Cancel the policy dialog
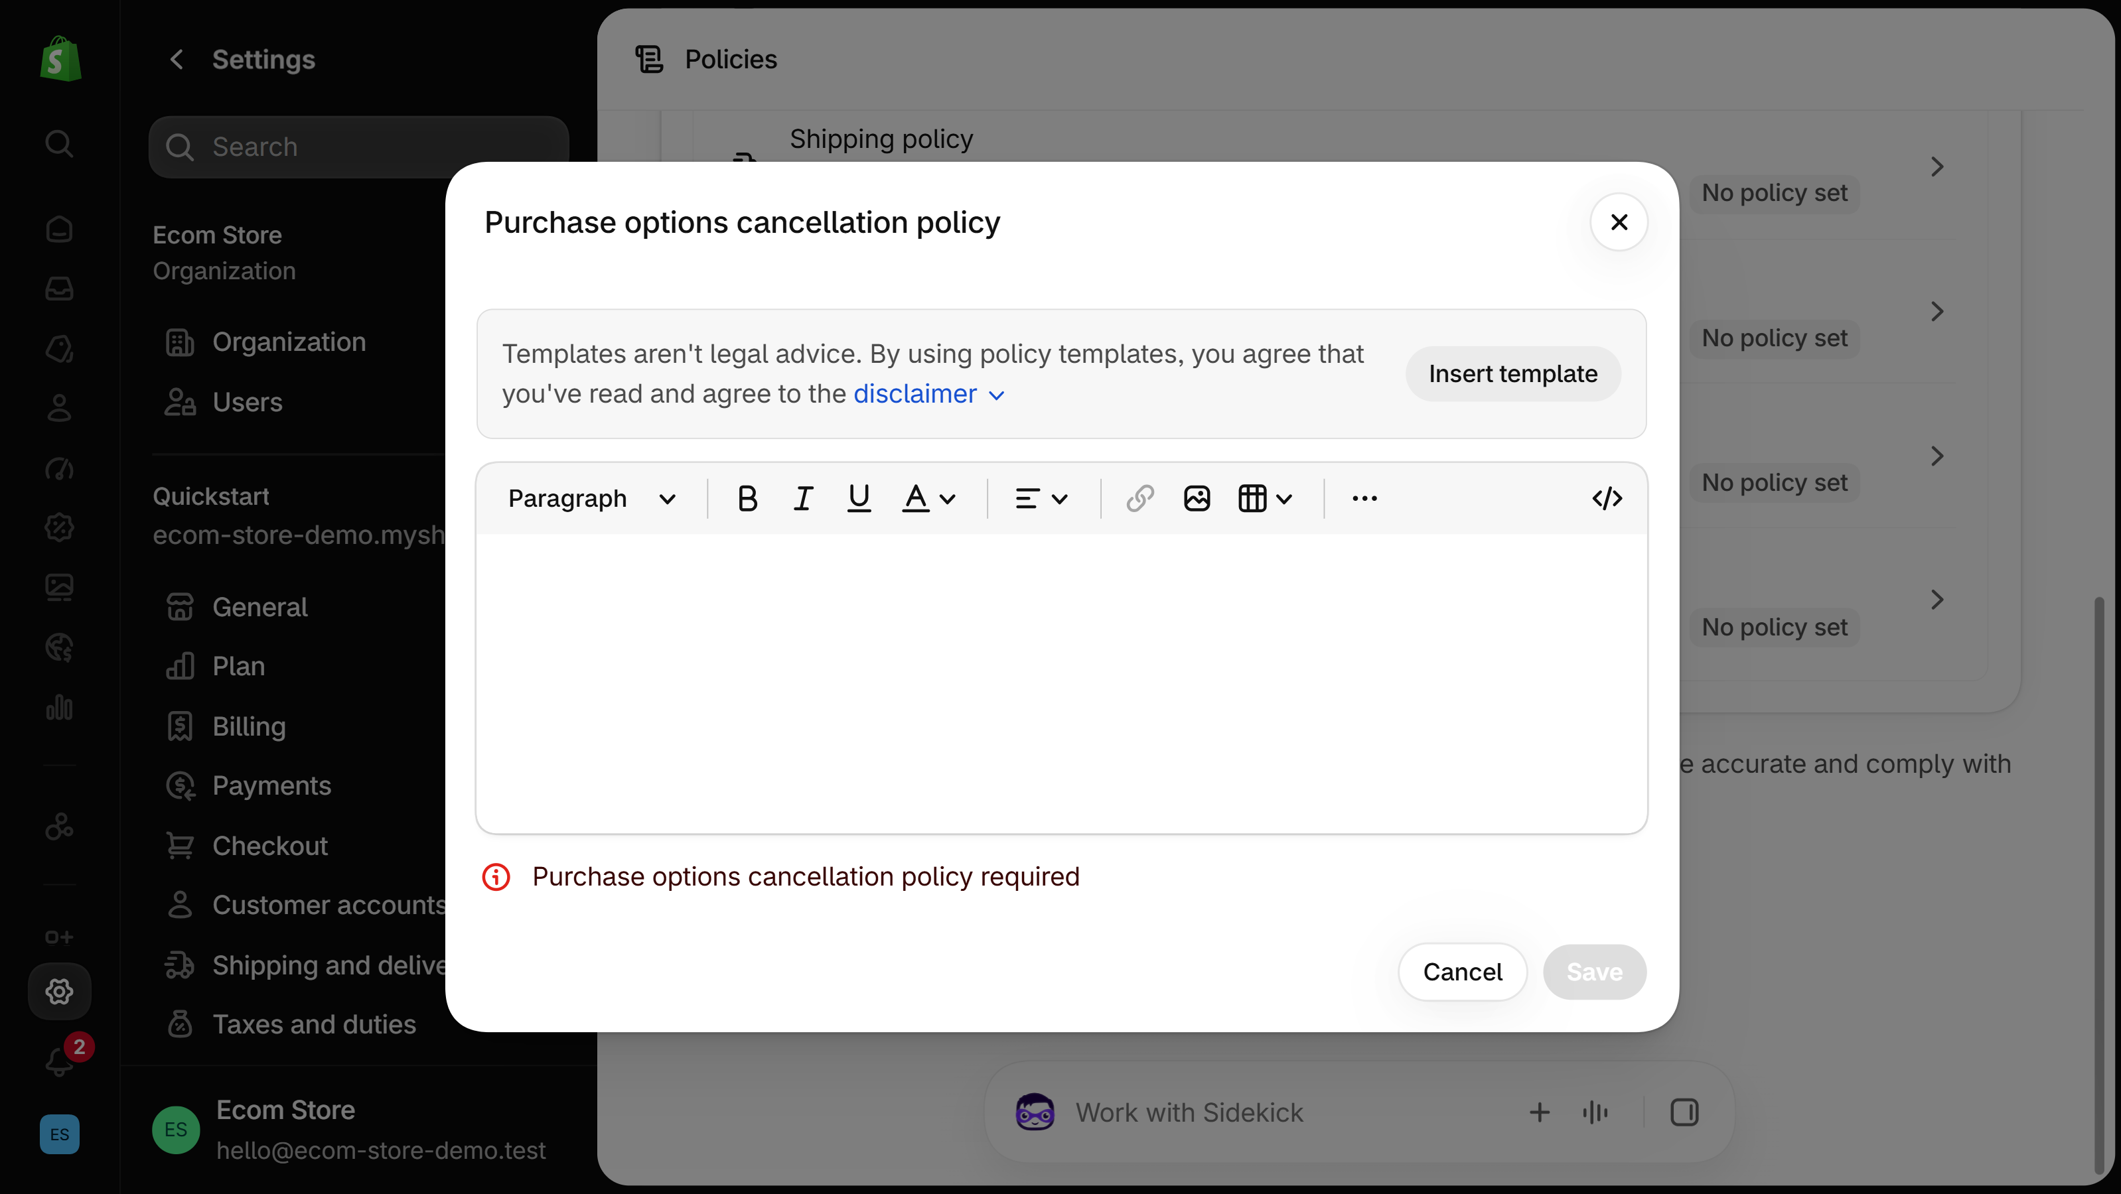 coord(1462,972)
